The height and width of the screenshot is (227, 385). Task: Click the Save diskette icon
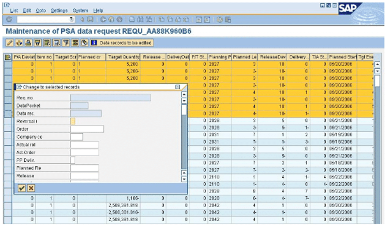(90, 19)
